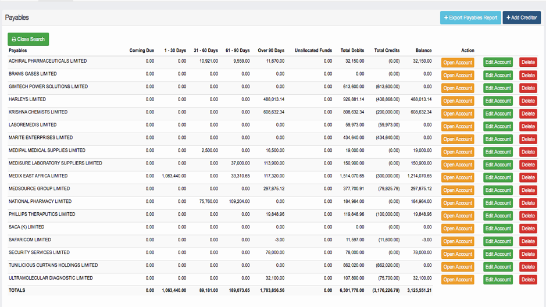Screen dimensions: 546x307
Task: Delete Laboremedis Limited creditor
Action: [x=528, y=126]
